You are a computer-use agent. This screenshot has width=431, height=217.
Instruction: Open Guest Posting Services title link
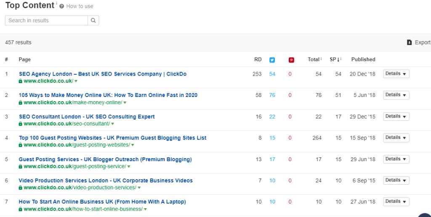(x=105, y=159)
